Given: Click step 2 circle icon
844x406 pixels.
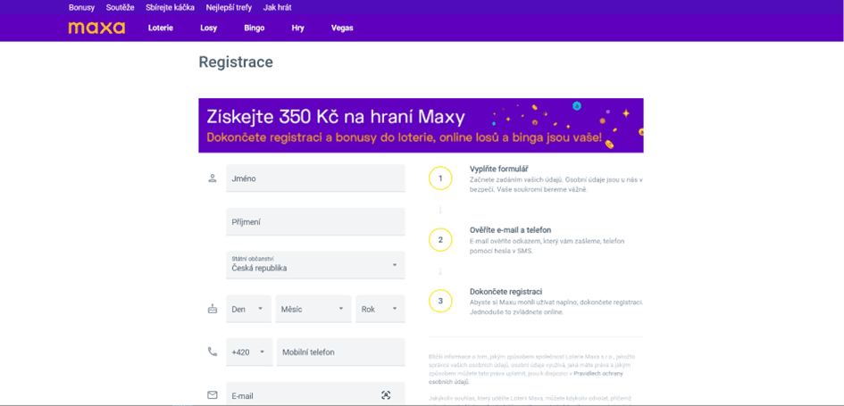Looking at the screenshot, I should 440,240.
